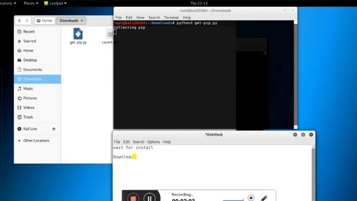The image size is (357, 201).
Task: Select Downloads in the sidebar
Action: (x=37, y=79)
